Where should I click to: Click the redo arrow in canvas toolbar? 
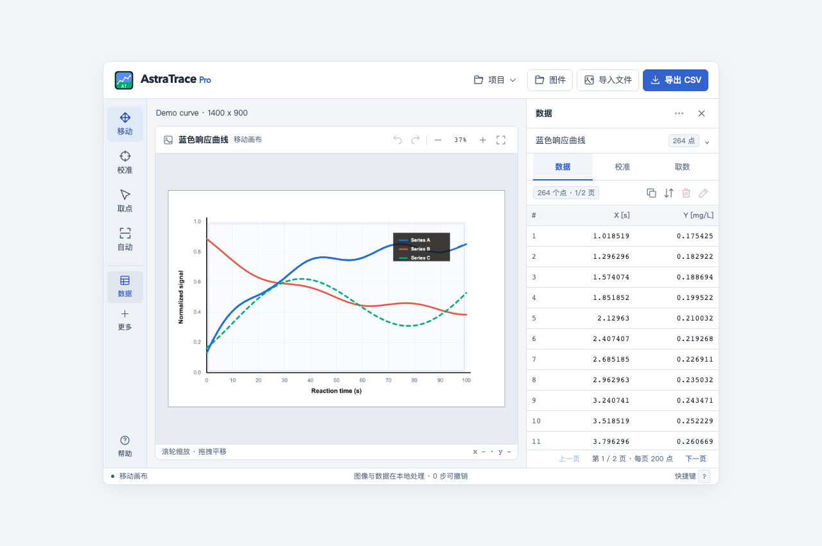415,140
